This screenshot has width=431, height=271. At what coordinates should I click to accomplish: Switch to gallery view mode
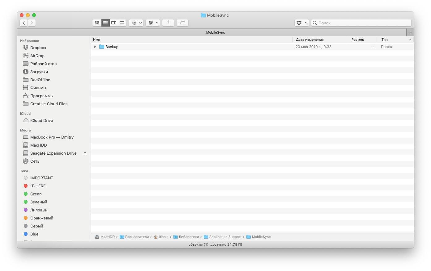click(122, 23)
